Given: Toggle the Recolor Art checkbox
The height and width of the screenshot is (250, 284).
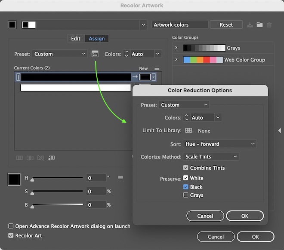Looking at the screenshot, I should tap(11, 235).
